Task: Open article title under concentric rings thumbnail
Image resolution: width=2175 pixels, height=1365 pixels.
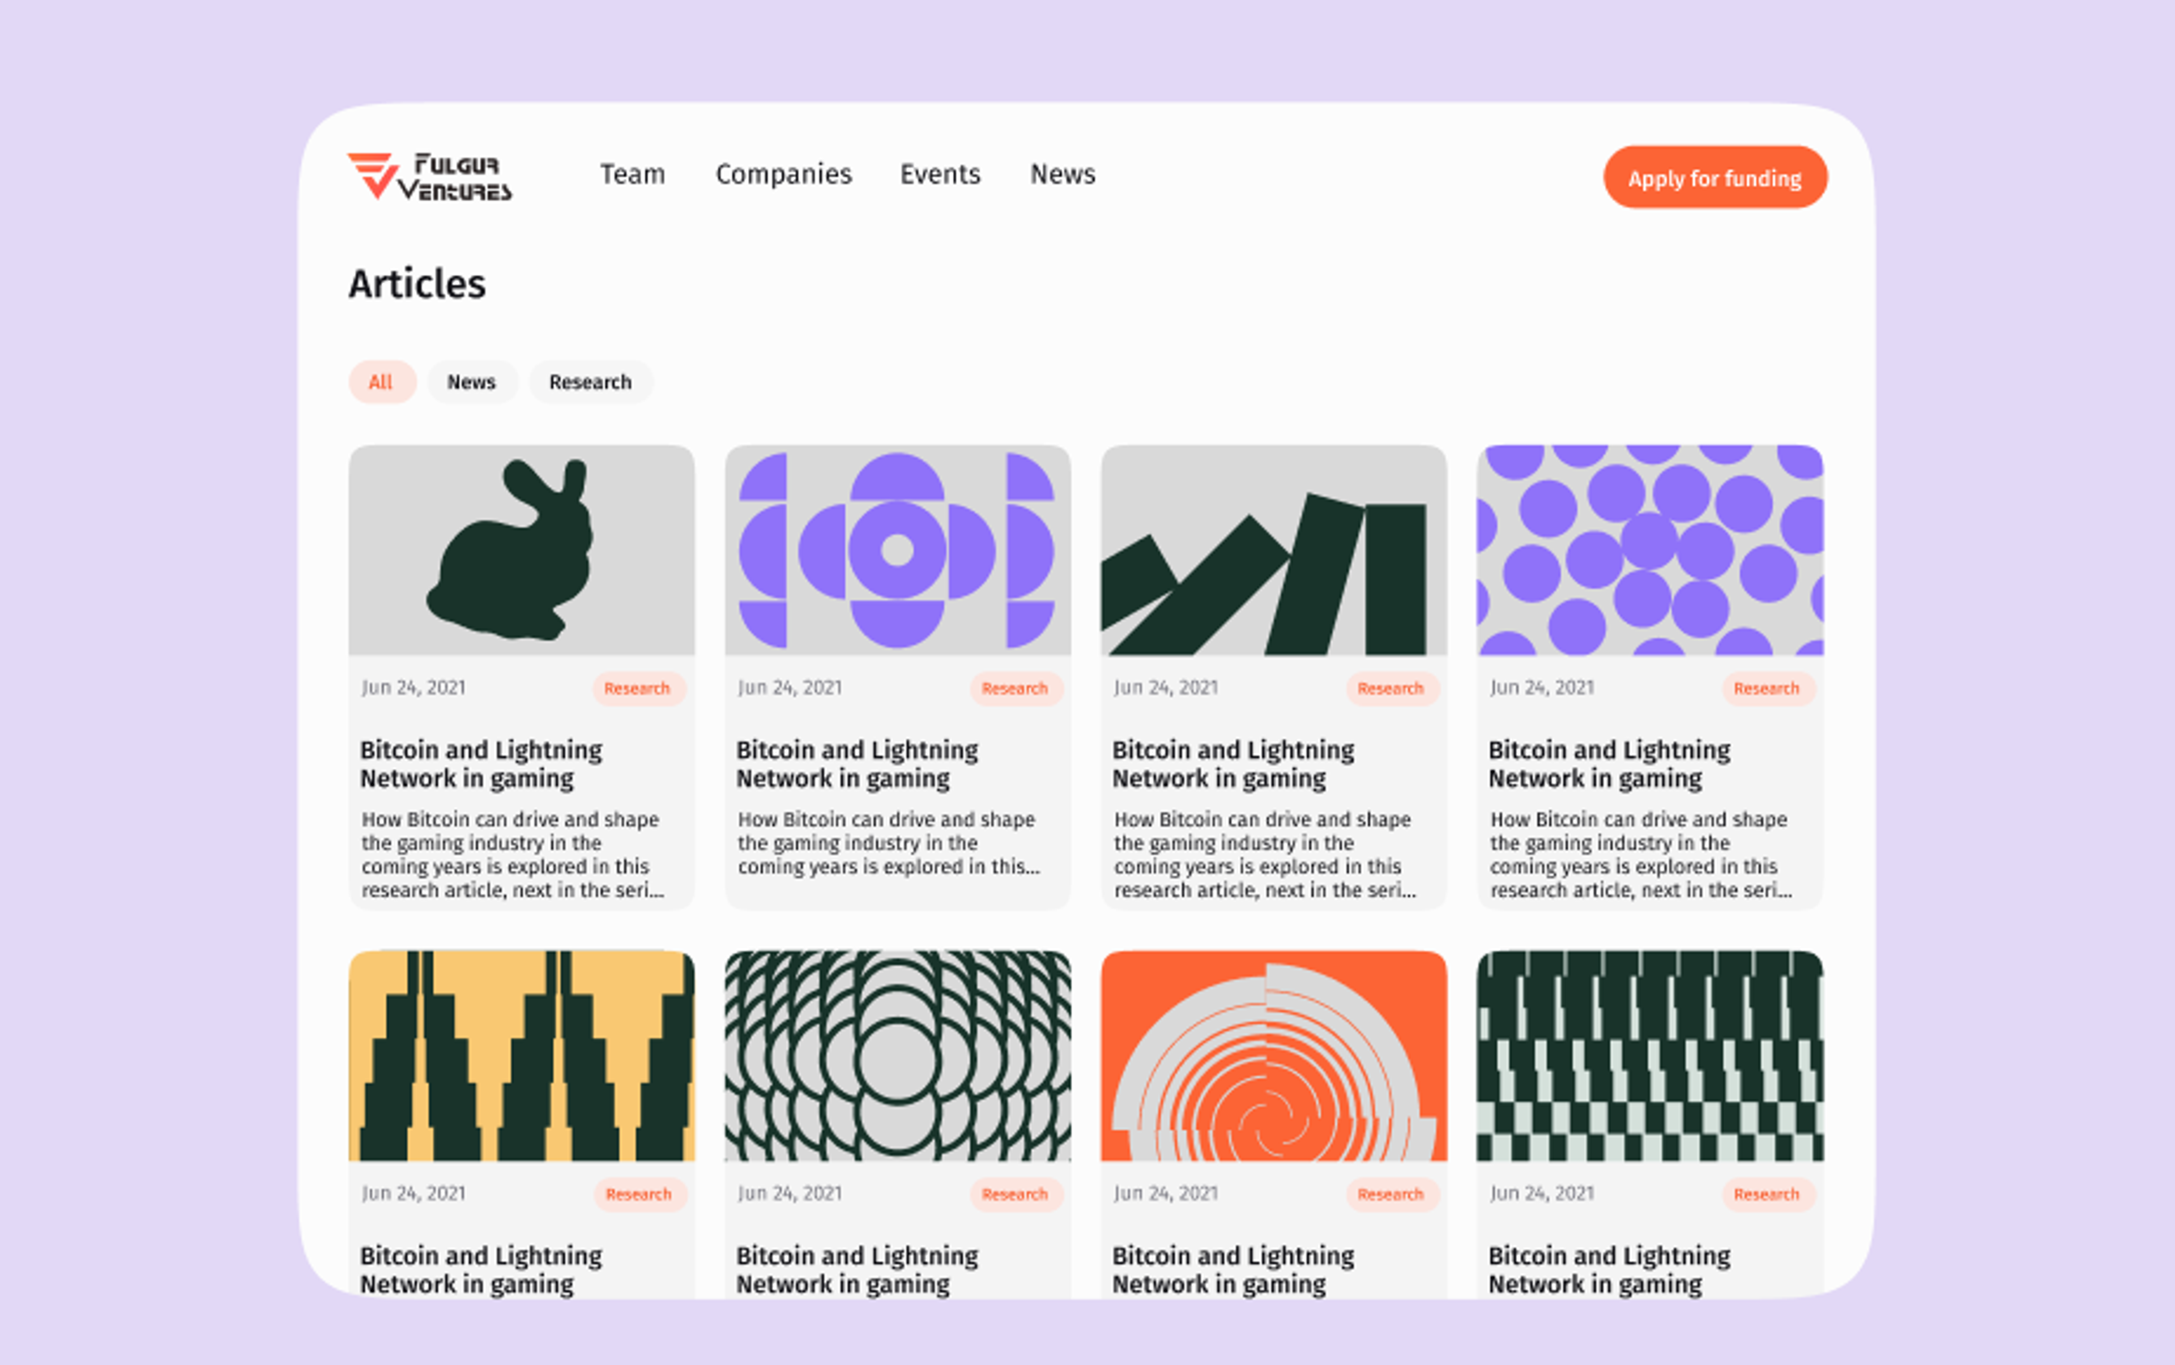Action: click(857, 1270)
